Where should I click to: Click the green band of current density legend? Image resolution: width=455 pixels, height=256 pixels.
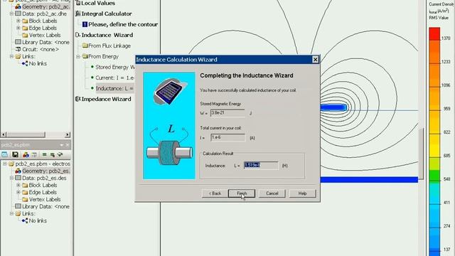[x=434, y=176]
